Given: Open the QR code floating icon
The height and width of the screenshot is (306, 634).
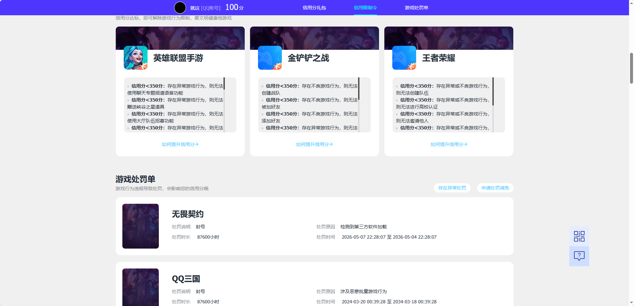Looking at the screenshot, I should (579, 236).
